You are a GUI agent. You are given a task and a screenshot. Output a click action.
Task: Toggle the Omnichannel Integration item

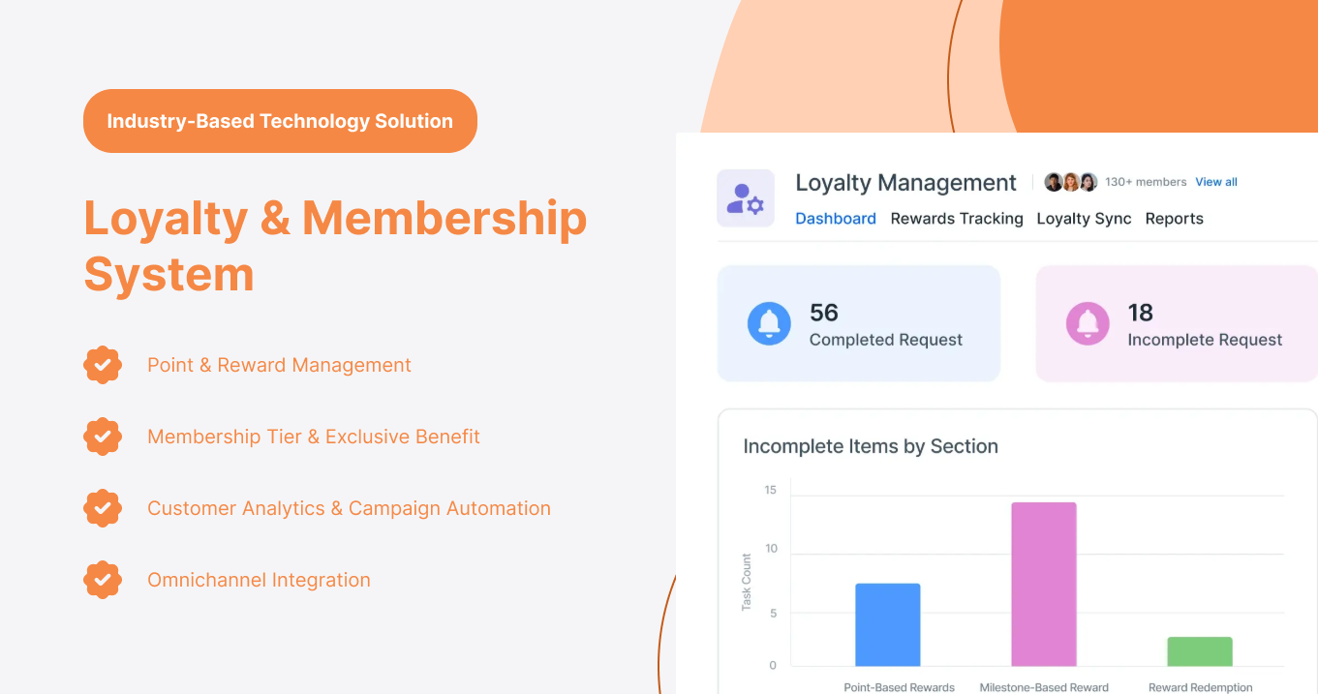[259, 579]
